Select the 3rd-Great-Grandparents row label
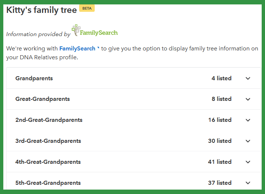265x194 pixels. [48, 141]
